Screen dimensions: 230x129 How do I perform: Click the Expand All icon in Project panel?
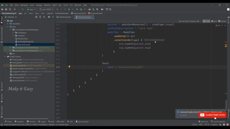pyautogui.click(x=40, y=17)
